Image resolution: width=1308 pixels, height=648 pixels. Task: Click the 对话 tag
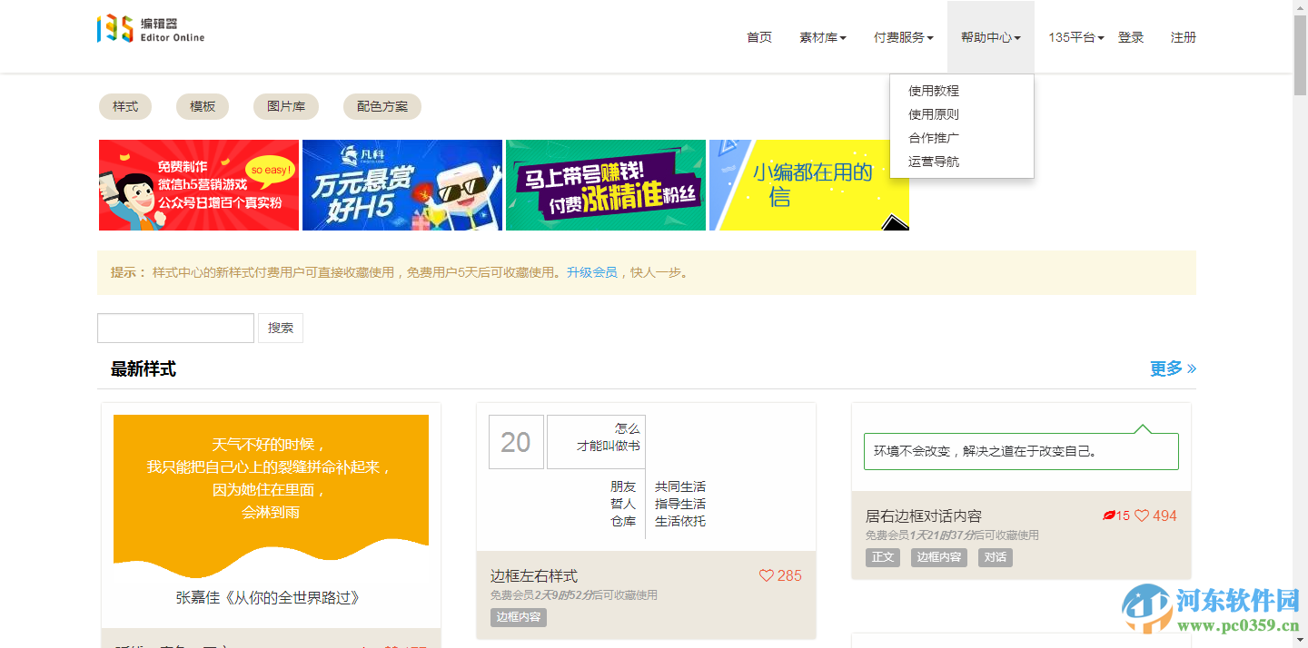[x=996, y=557]
